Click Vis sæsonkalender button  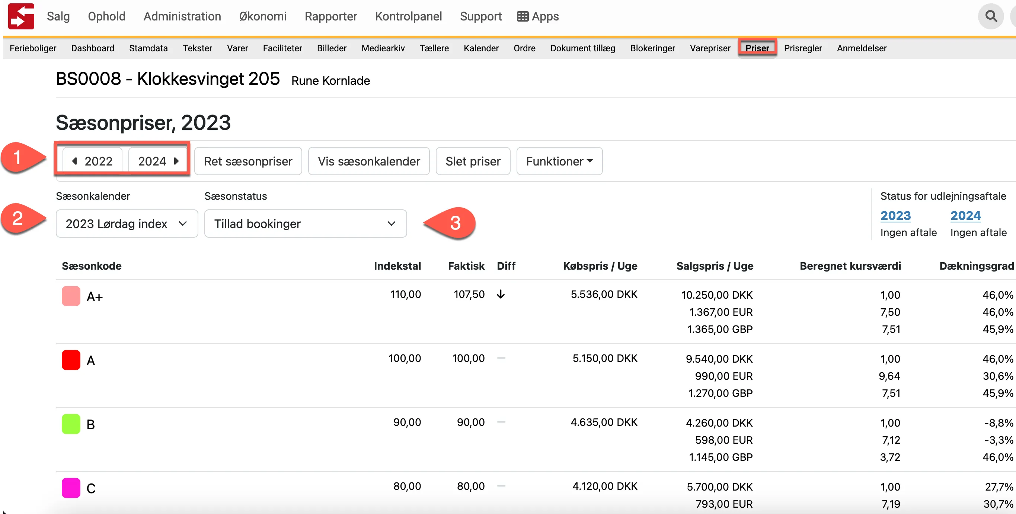tap(368, 161)
